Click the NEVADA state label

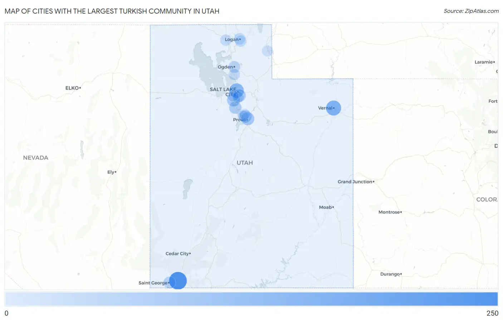point(35,158)
